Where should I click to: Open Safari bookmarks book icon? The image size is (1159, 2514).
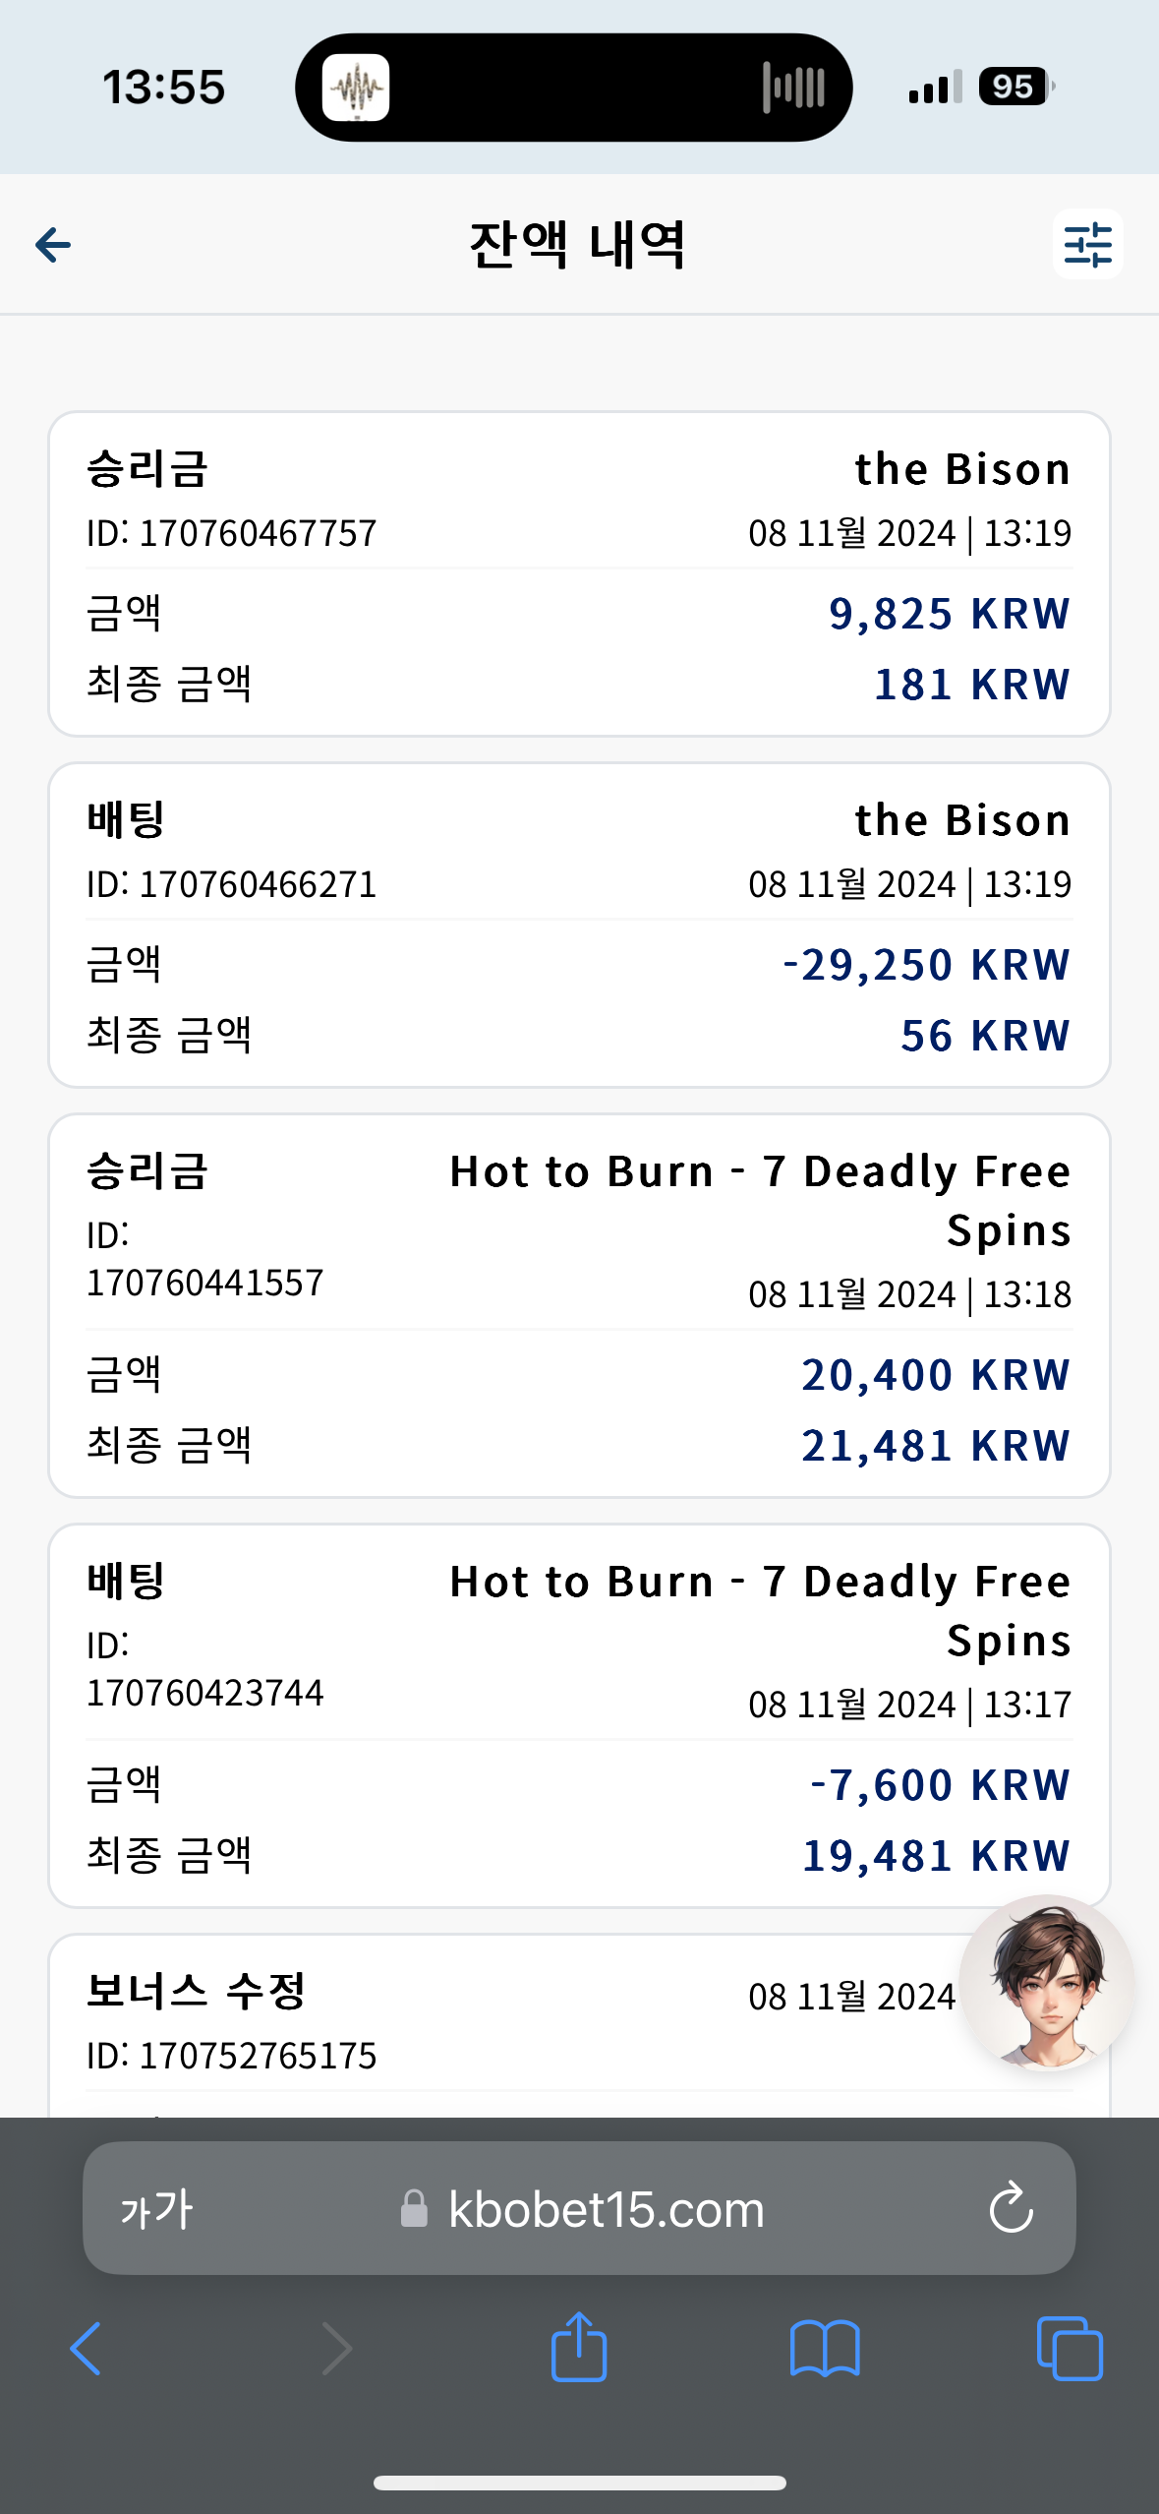click(825, 2349)
